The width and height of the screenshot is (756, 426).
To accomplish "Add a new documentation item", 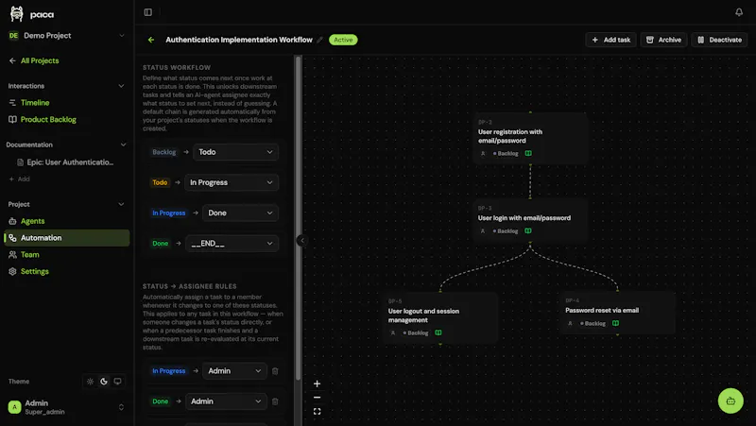I will pos(19,179).
